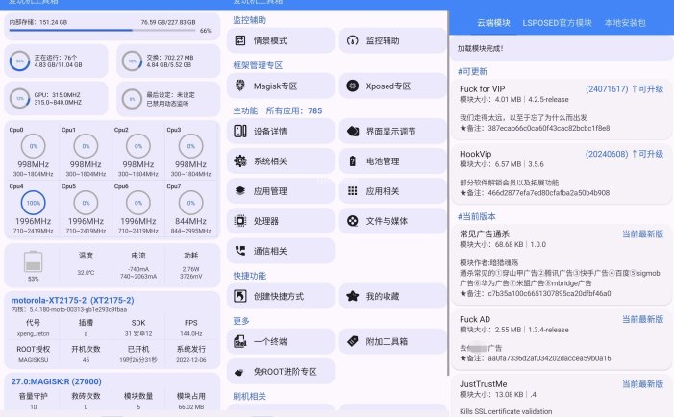Open the 通信相关 phone icon

tap(239, 251)
